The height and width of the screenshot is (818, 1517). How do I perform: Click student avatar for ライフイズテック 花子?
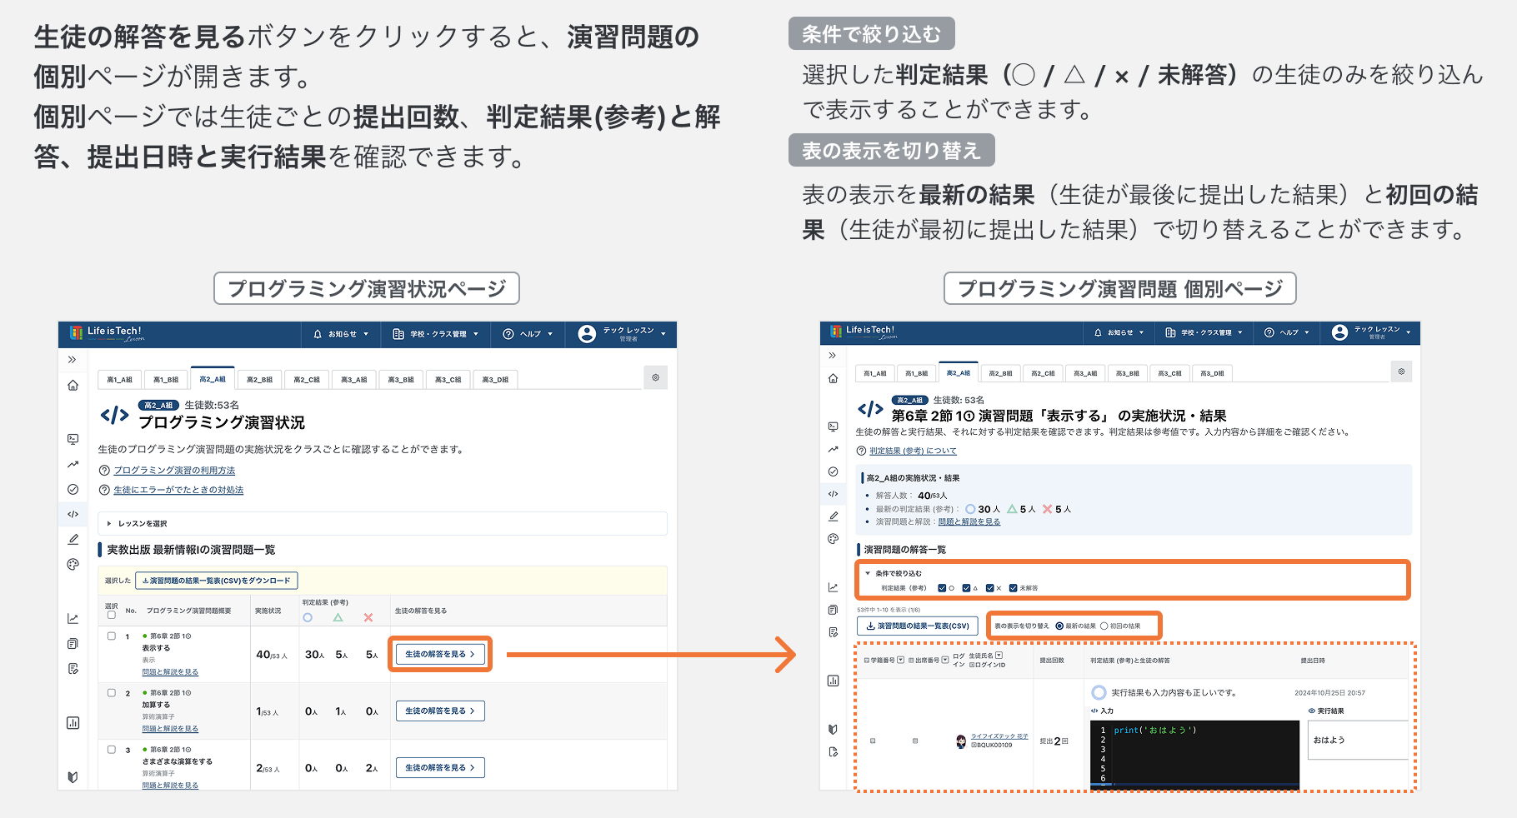pyautogui.click(x=960, y=741)
